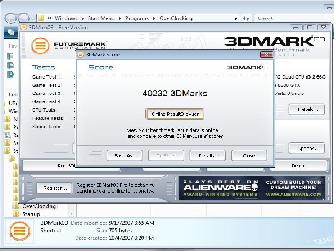Open recent pages dropdown beside nav buttons
This screenshot has width=334, height=251.
coord(33,18)
